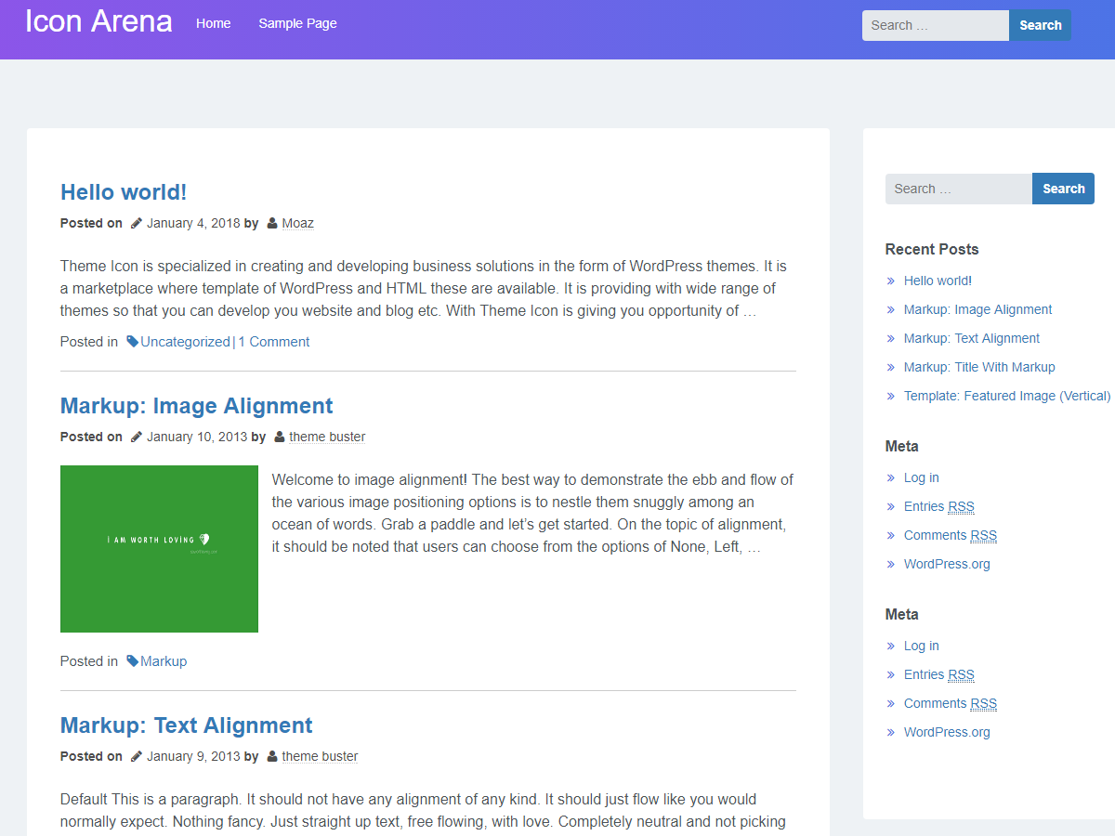Viewport: 1115px width, 836px height.
Task: Open Template: Featured Image (Vertical) recent post
Action: point(1006,396)
